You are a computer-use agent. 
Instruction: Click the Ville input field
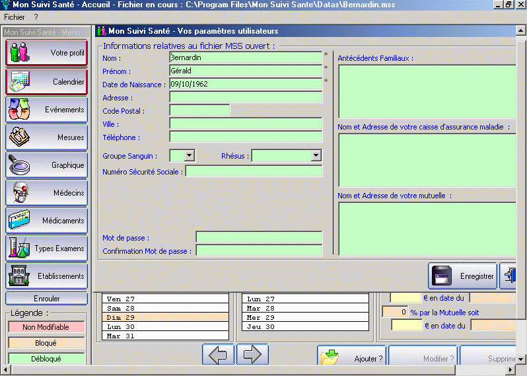coord(246,124)
